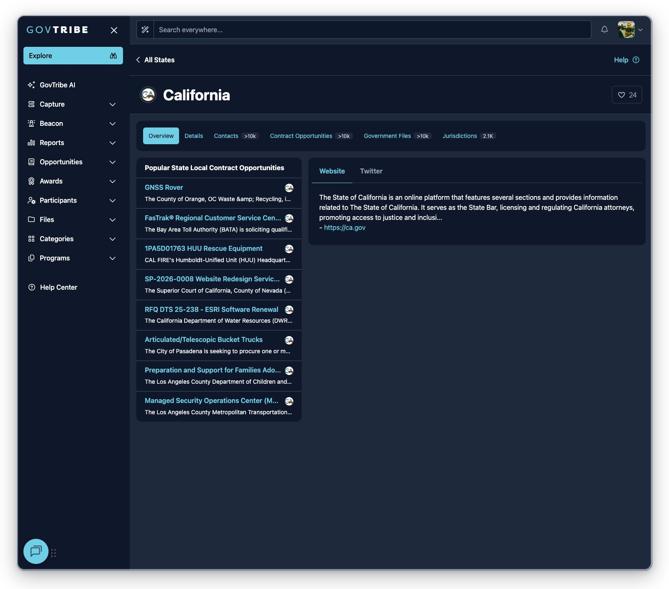Click the Reports bar chart icon
This screenshot has height=589, width=669.
[31, 143]
